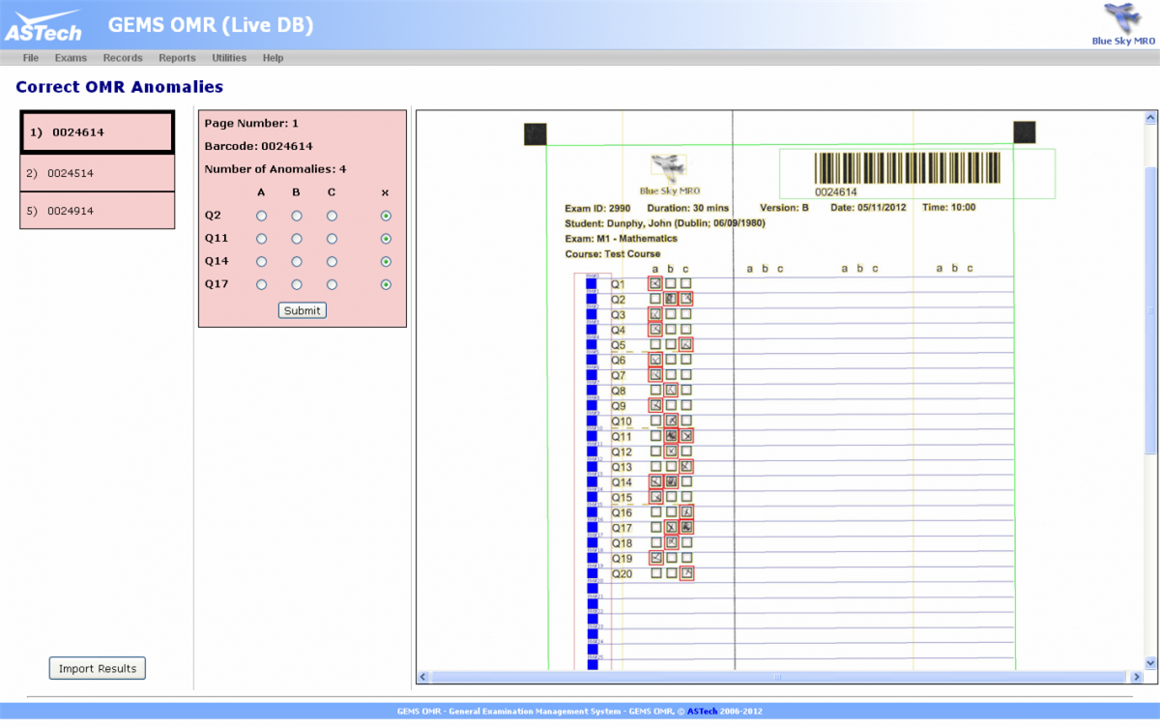Screen dimensions: 1160x728
Task: Click the scroll-left arrow of horizontal scrollbar
Action: pos(423,677)
